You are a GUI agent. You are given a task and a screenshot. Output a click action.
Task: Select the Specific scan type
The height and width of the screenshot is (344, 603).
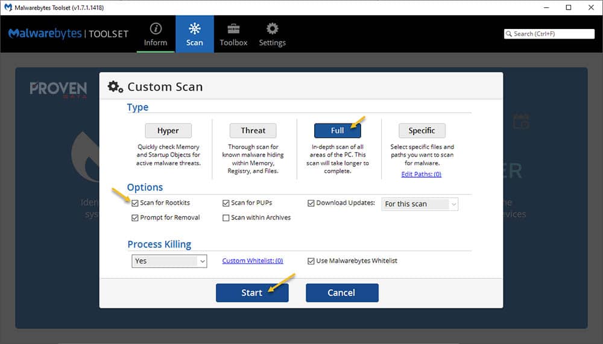pos(422,131)
